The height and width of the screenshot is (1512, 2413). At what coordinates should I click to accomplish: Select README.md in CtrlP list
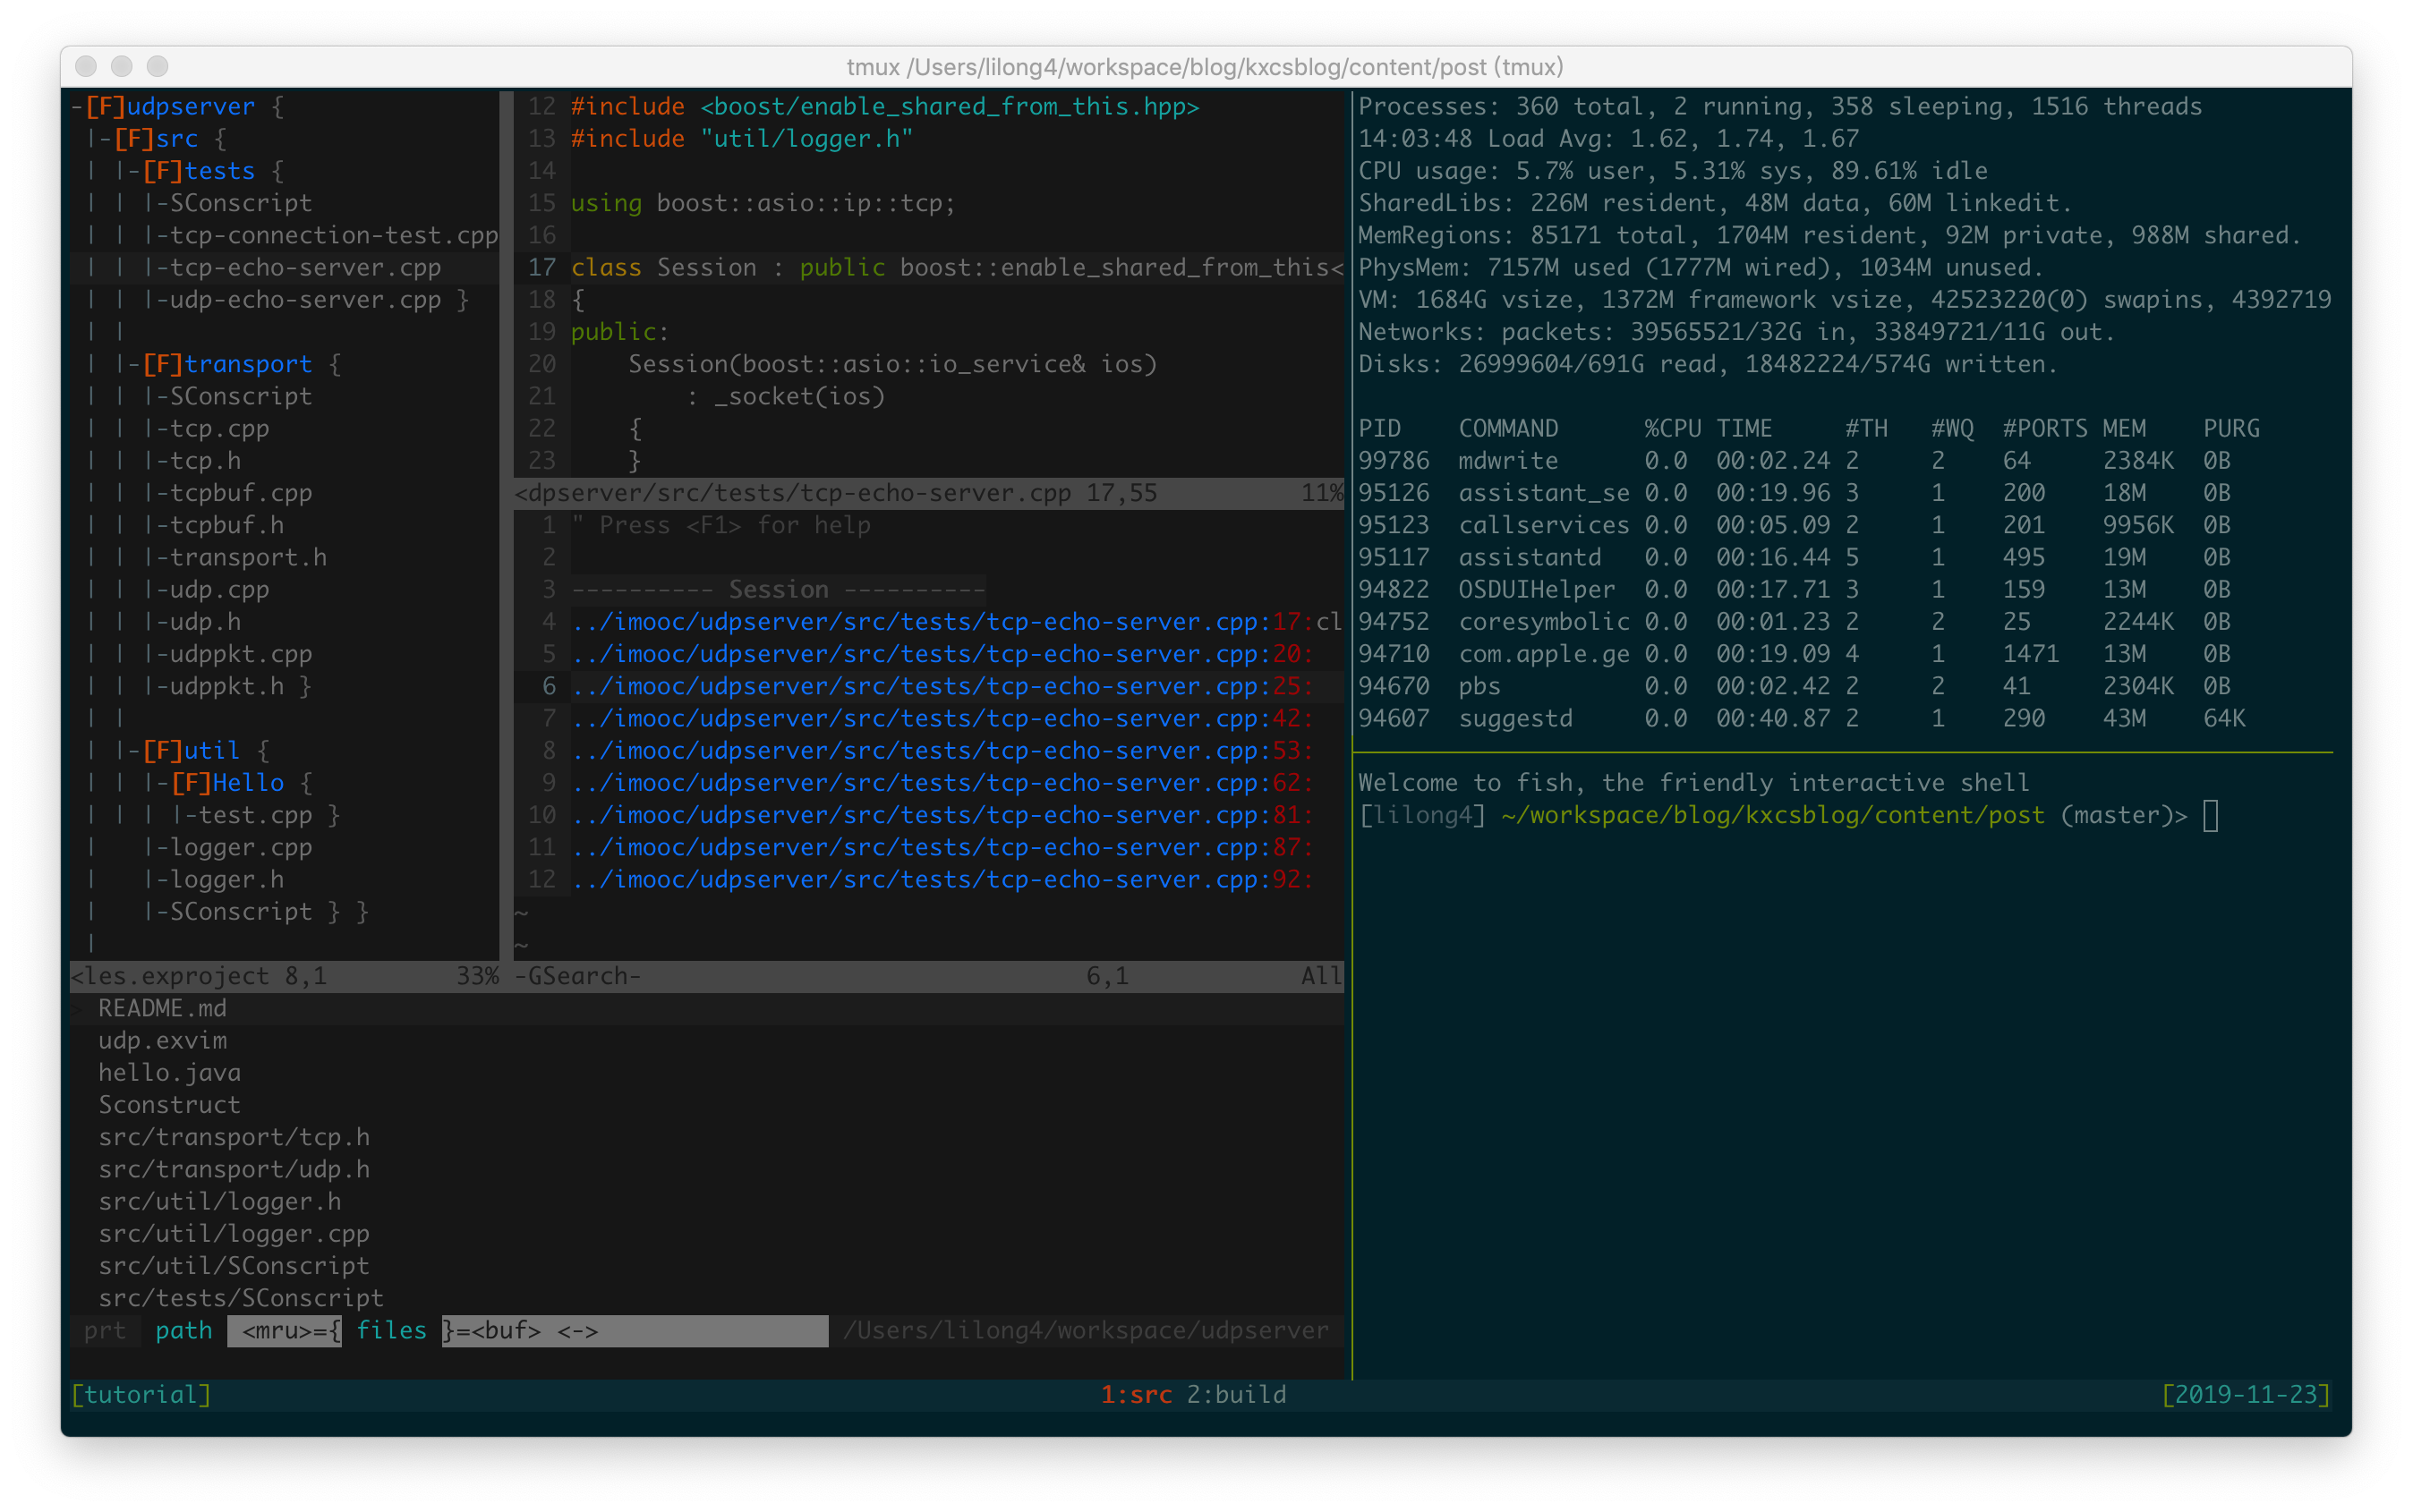click(162, 1008)
